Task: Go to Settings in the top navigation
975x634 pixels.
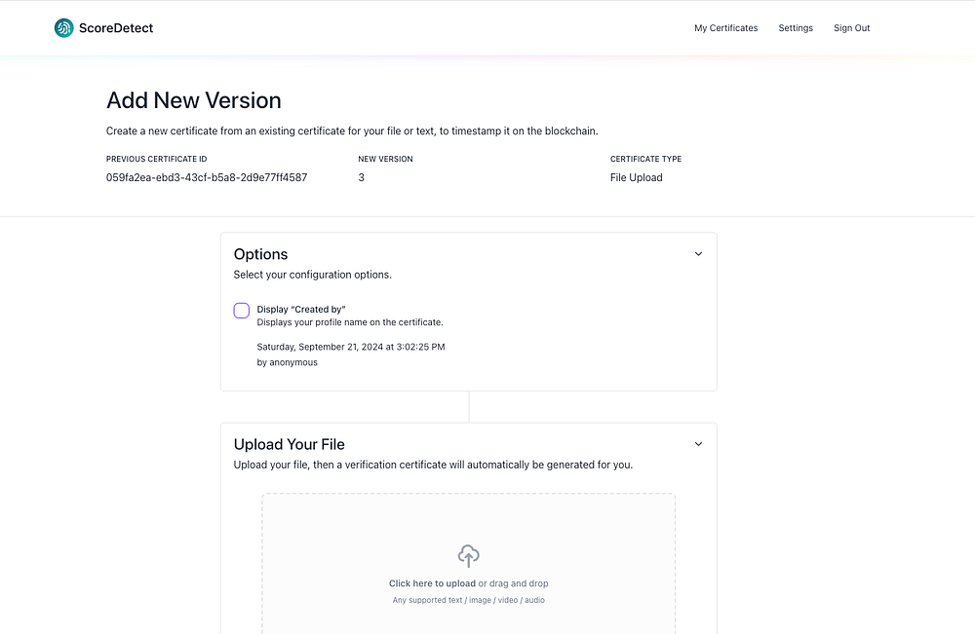Action: [x=796, y=28]
